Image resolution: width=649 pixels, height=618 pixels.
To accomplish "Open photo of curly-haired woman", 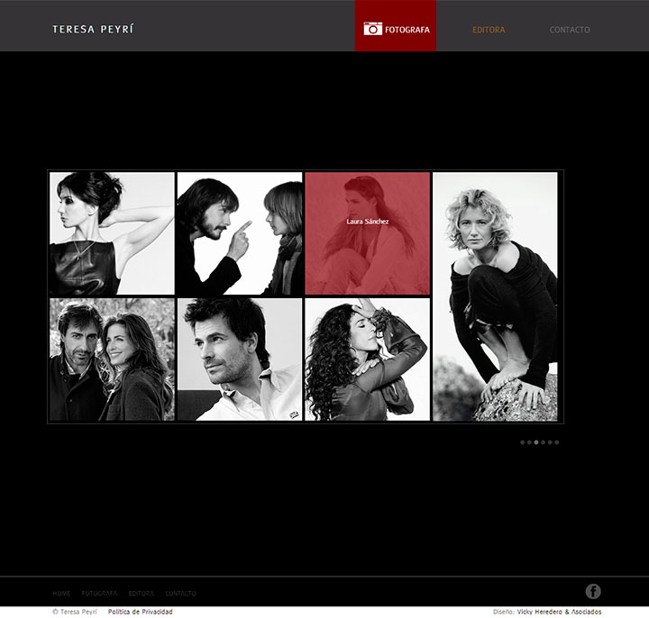I will [x=367, y=359].
